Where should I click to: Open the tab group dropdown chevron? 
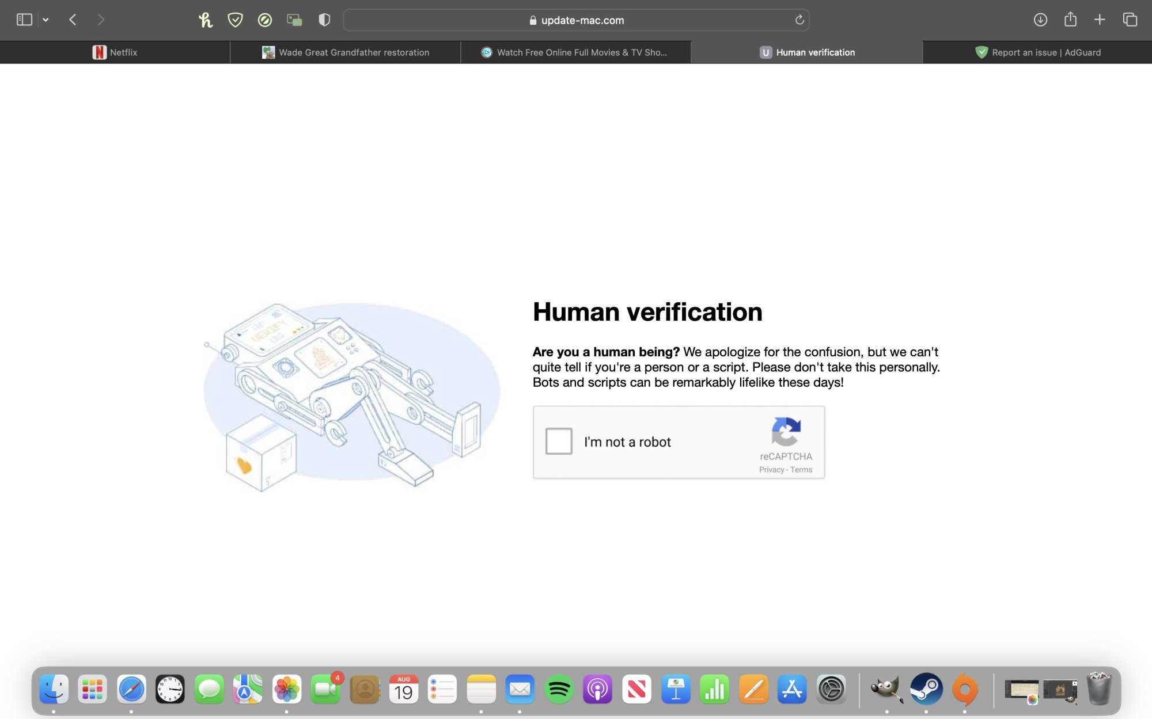click(44, 20)
